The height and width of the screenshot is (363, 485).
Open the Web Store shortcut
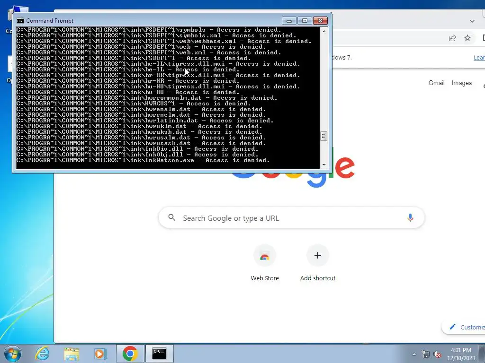coord(264,263)
